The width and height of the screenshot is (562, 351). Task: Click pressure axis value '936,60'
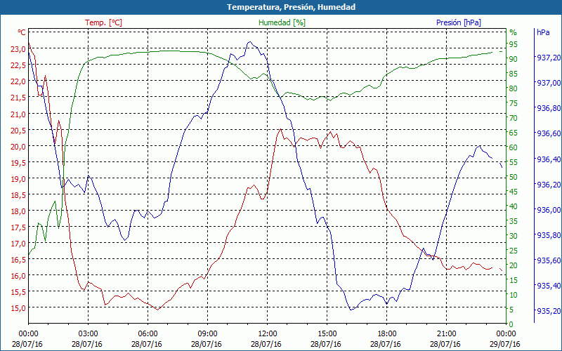548,133
